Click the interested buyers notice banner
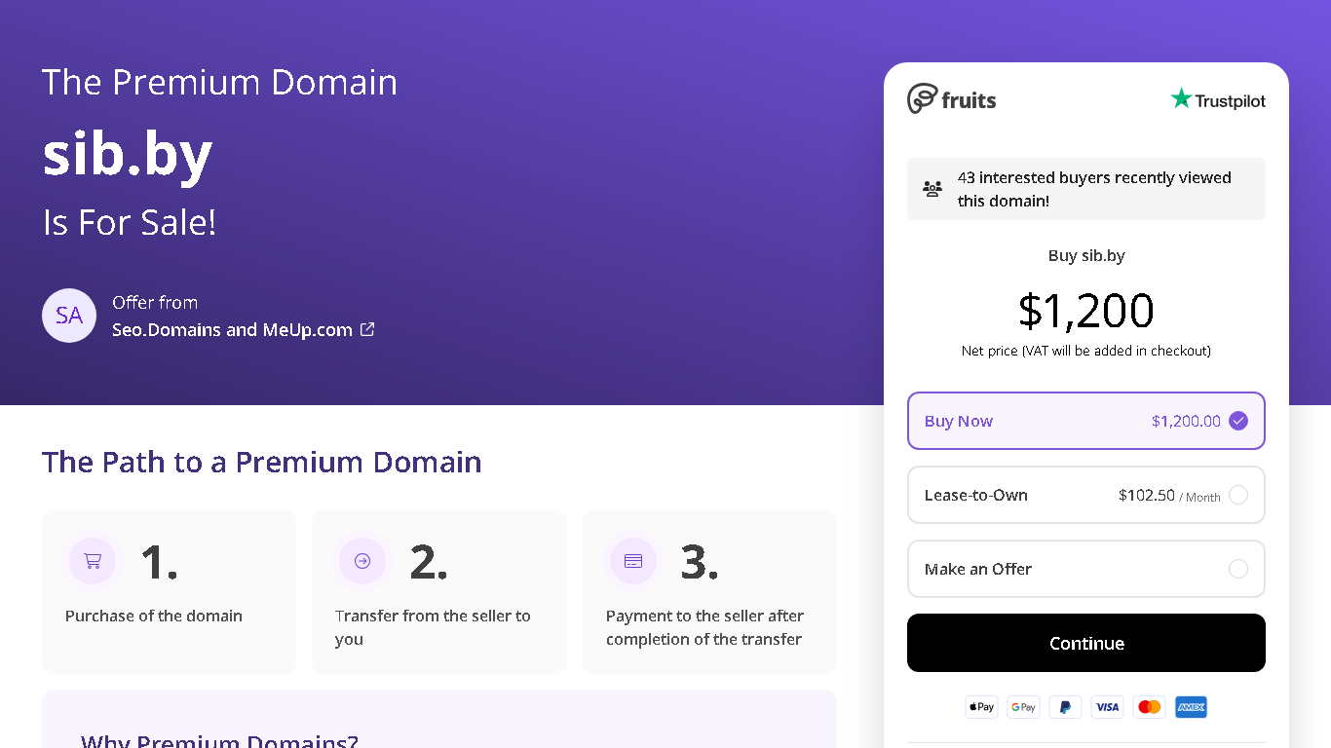The height and width of the screenshot is (748, 1331). tap(1086, 189)
